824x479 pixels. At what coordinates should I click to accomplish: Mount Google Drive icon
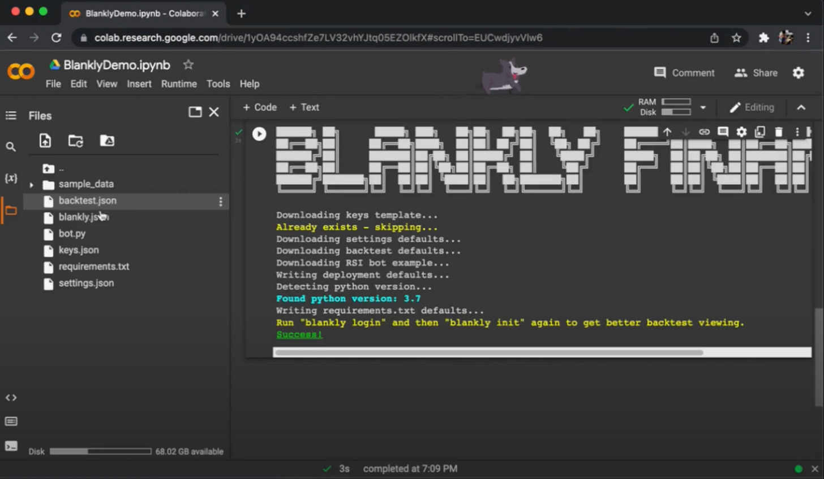tap(107, 141)
